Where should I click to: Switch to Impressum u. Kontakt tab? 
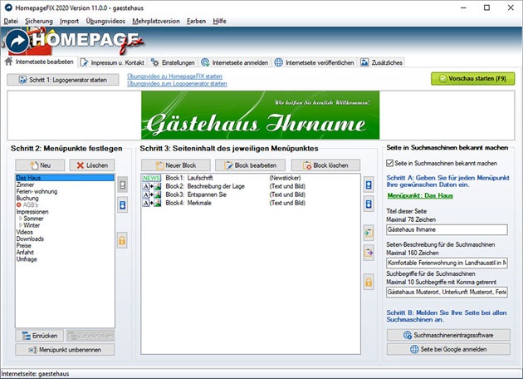[112, 62]
